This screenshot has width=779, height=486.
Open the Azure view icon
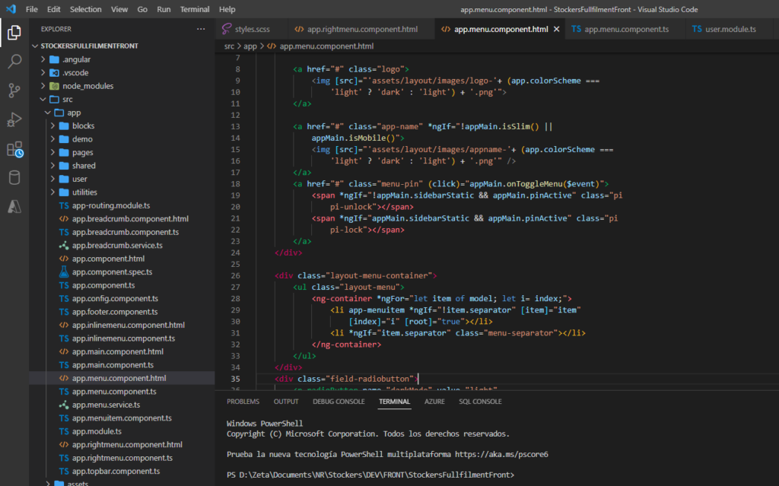click(14, 206)
